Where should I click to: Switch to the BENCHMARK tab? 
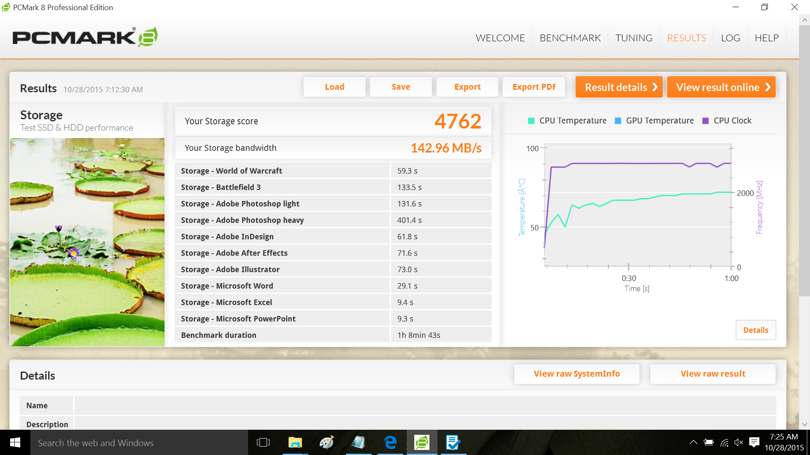[x=570, y=38]
